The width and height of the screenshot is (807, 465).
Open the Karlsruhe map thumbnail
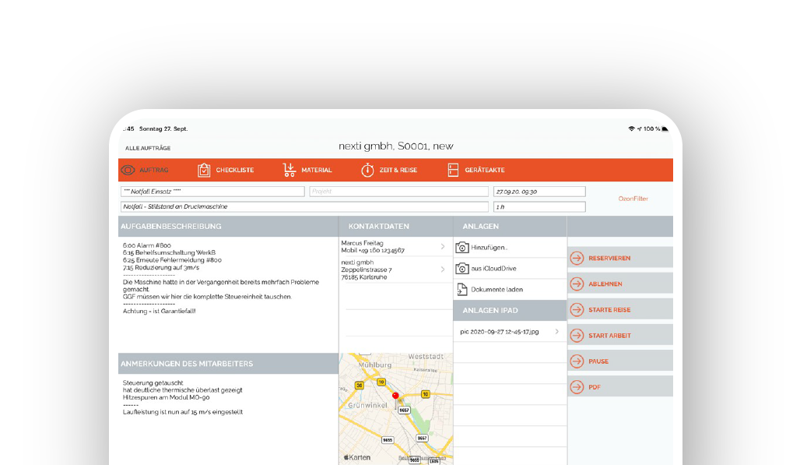[396, 409]
